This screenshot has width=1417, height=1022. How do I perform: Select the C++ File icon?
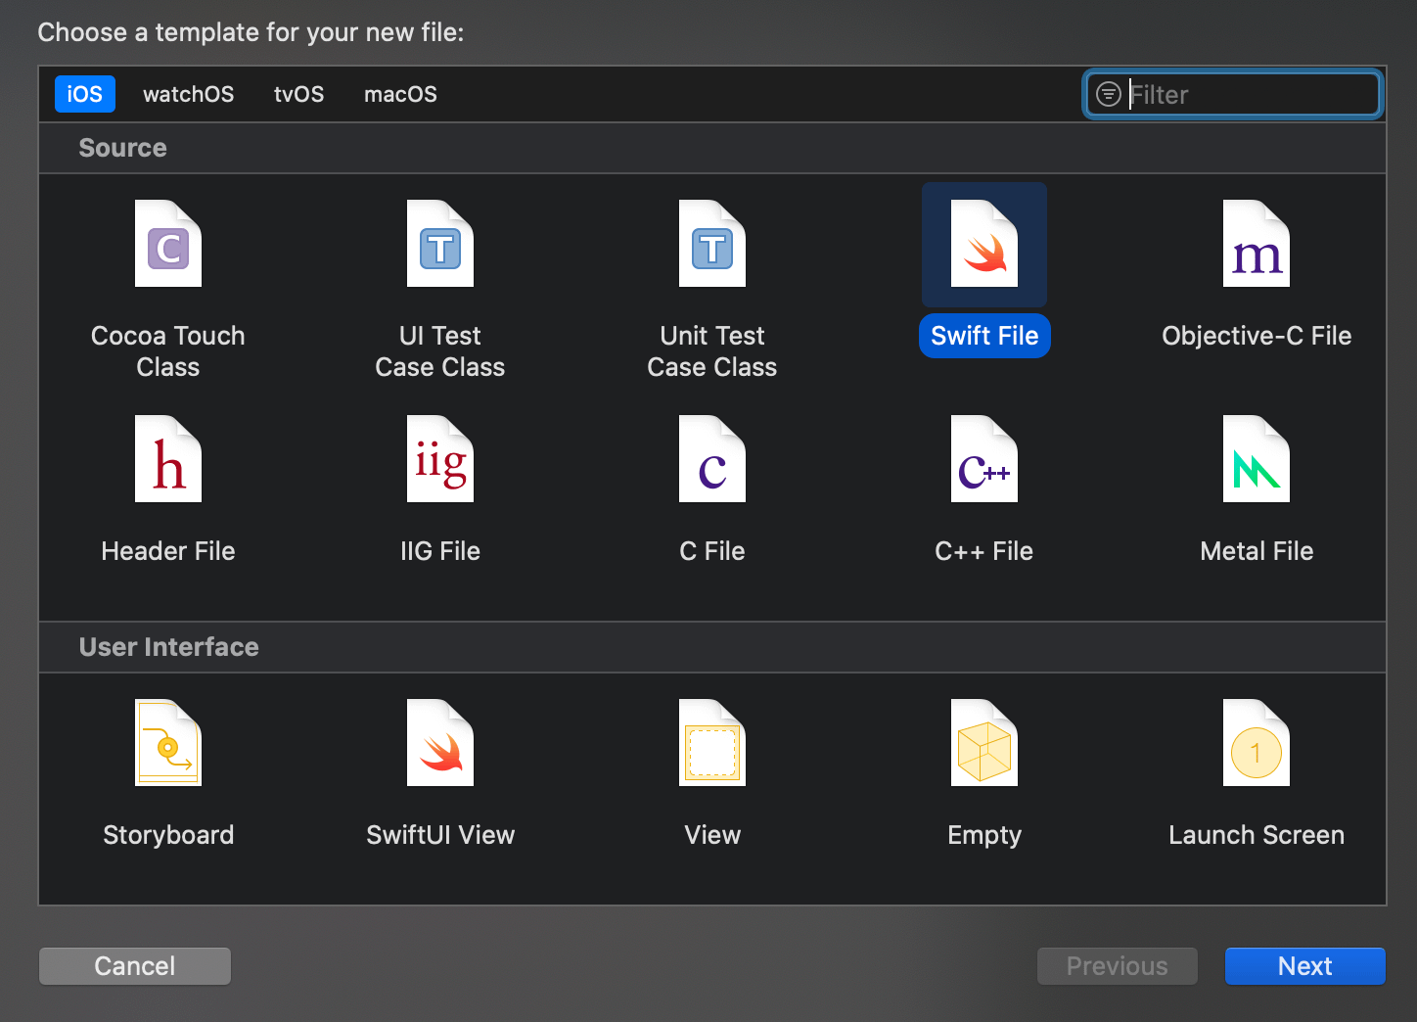point(984,459)
